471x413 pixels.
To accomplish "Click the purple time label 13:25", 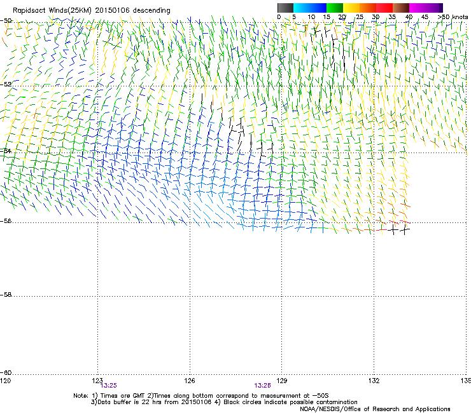I will pos(109,386).
